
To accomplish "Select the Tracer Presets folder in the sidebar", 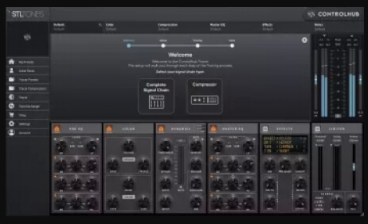I will pyautogui.click(x=27, y=80).
